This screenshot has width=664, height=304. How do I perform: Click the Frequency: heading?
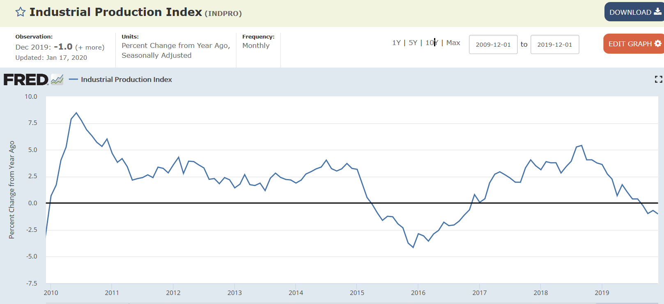(258, 36)
